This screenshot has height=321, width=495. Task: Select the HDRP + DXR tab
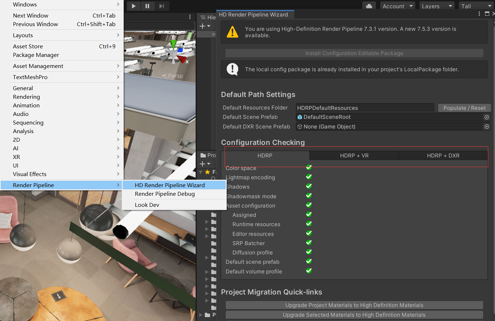(443, 156)
